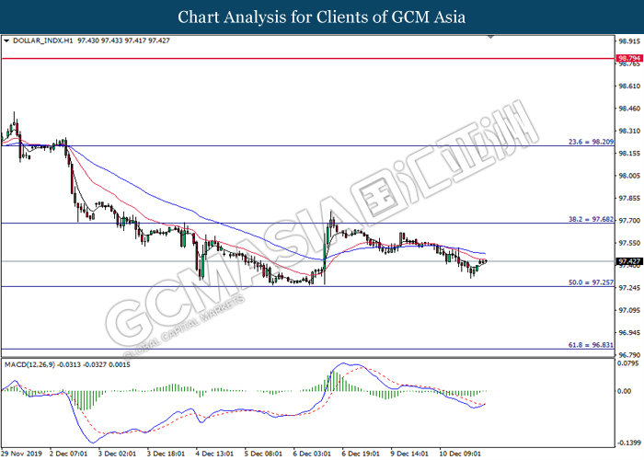The height and width of the screenshot is (460, 644).
Task: Click the 29 Nov 2019 date label
Action: (24, 454)
